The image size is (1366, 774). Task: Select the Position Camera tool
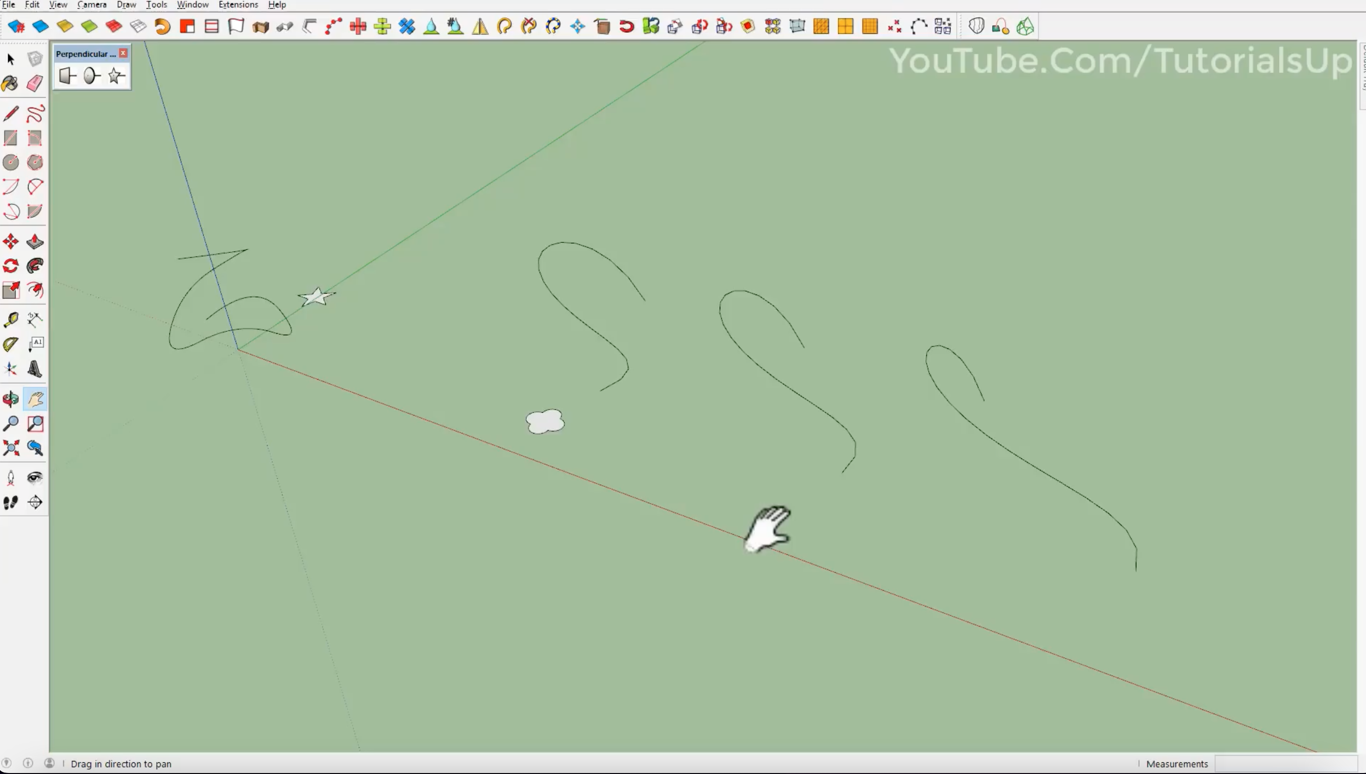(11, 478)
